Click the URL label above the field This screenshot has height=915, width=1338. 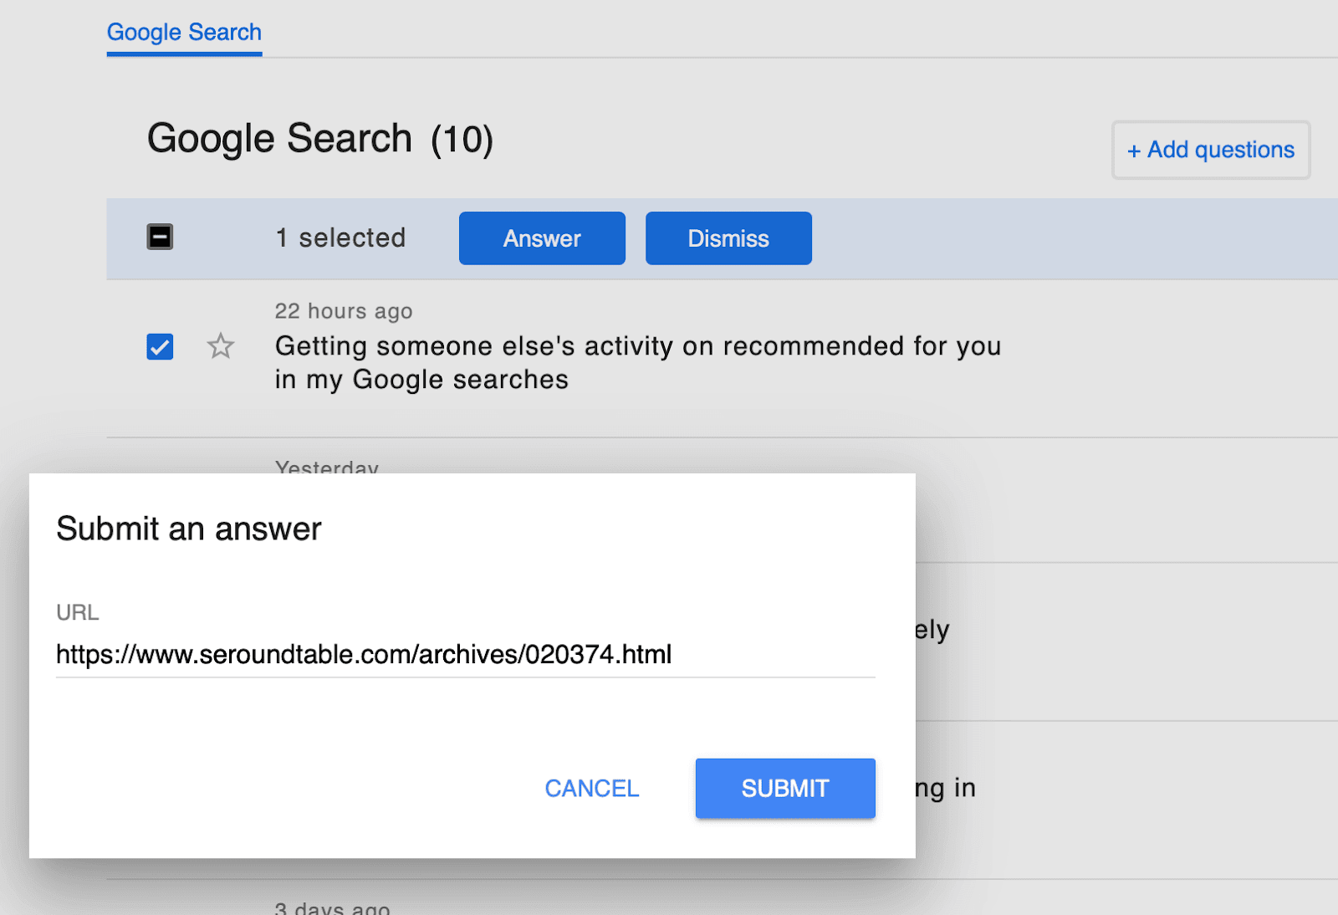pyautogui.click(x=77, y=612)
